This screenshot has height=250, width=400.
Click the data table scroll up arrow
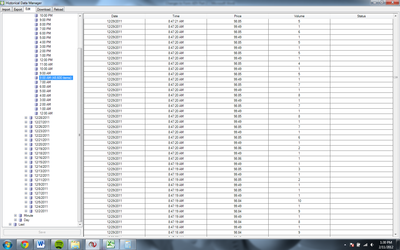point(396,16)
